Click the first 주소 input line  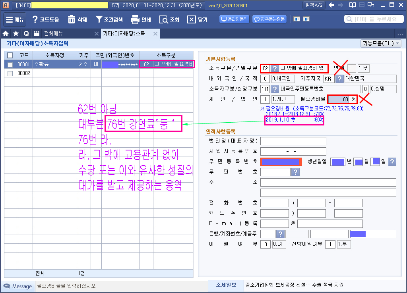pyautogui.click(x=328, y=182)
